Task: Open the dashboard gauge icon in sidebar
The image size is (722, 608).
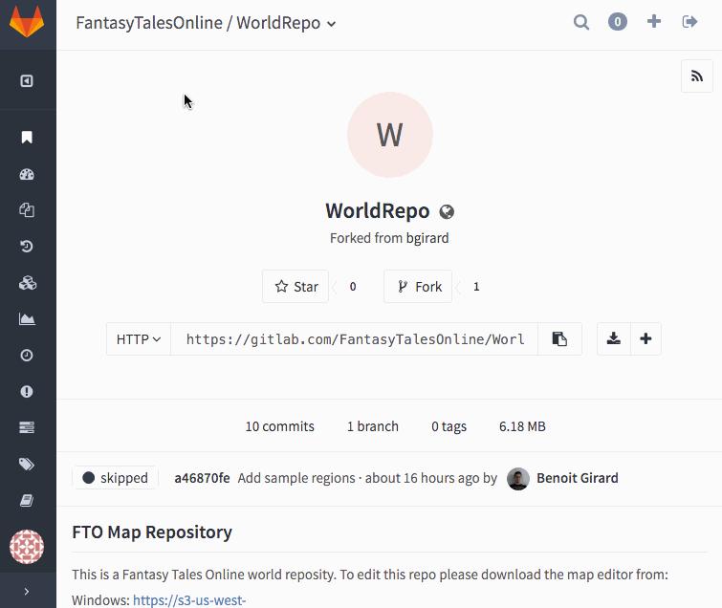Action: click(x=27, y=174)
